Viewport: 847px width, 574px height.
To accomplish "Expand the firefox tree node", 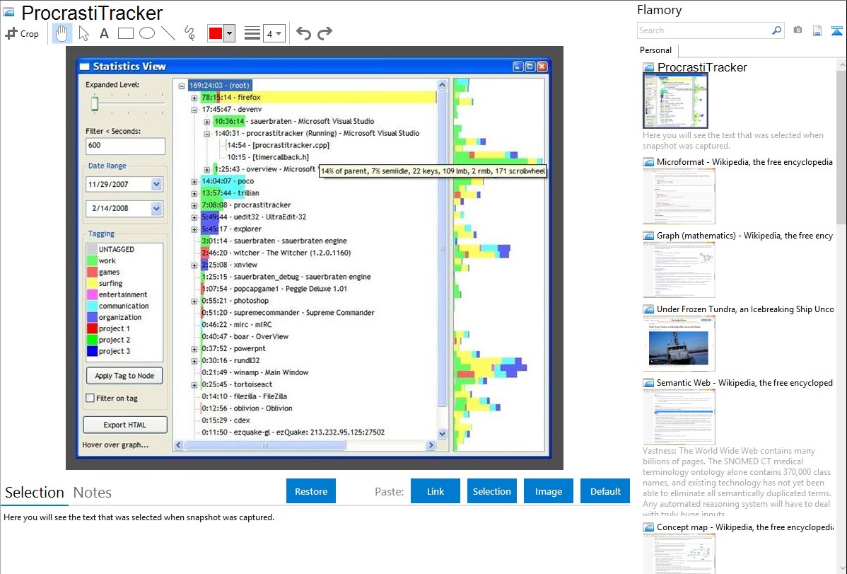I will pyautogui.click(x=194, y=98).
